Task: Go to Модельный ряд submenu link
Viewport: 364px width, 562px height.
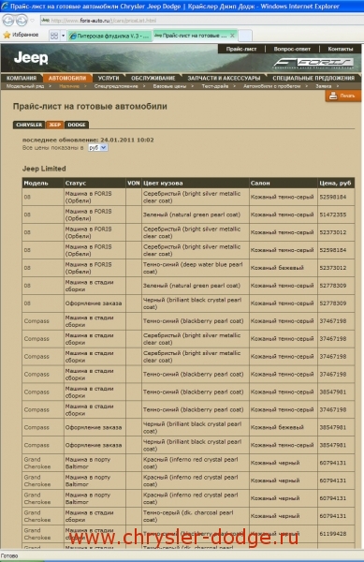Action: [25, 86]
